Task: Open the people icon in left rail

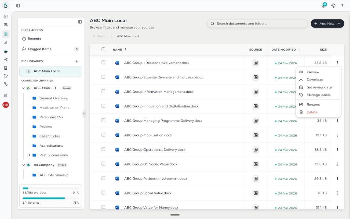Action: 6,25
